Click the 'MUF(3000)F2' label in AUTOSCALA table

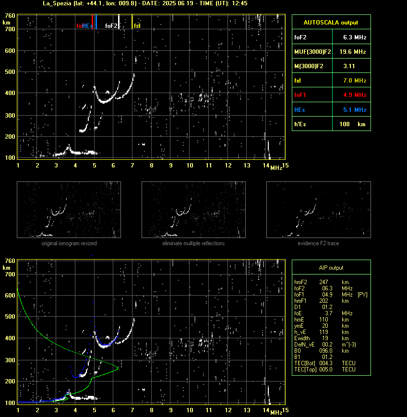point(312,52)
